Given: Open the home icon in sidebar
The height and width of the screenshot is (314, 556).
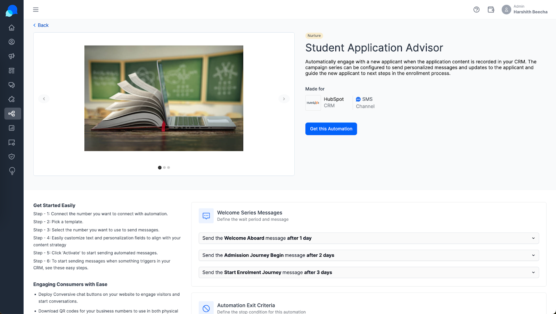Looking at the screenshot, I should coord(11,27).
